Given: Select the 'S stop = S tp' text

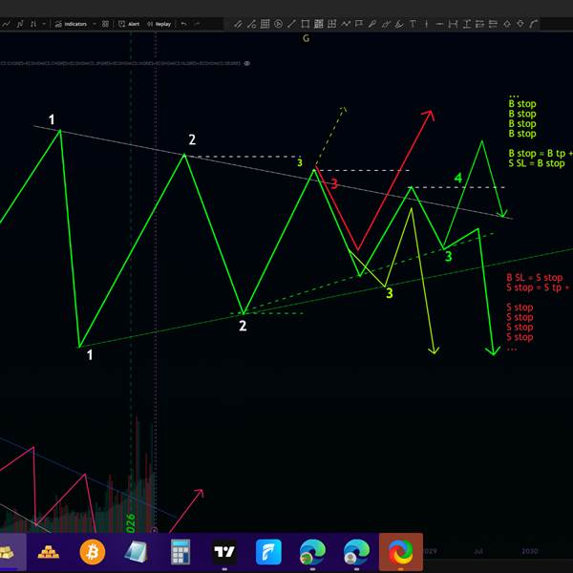Looking at the screenshot, I should pyautogui.click(x=534, y=287).
